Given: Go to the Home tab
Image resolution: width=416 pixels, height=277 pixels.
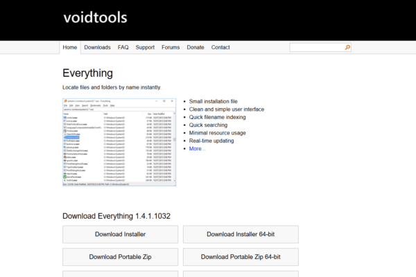Looking at the screenshot, I should (x=69, y=48).
